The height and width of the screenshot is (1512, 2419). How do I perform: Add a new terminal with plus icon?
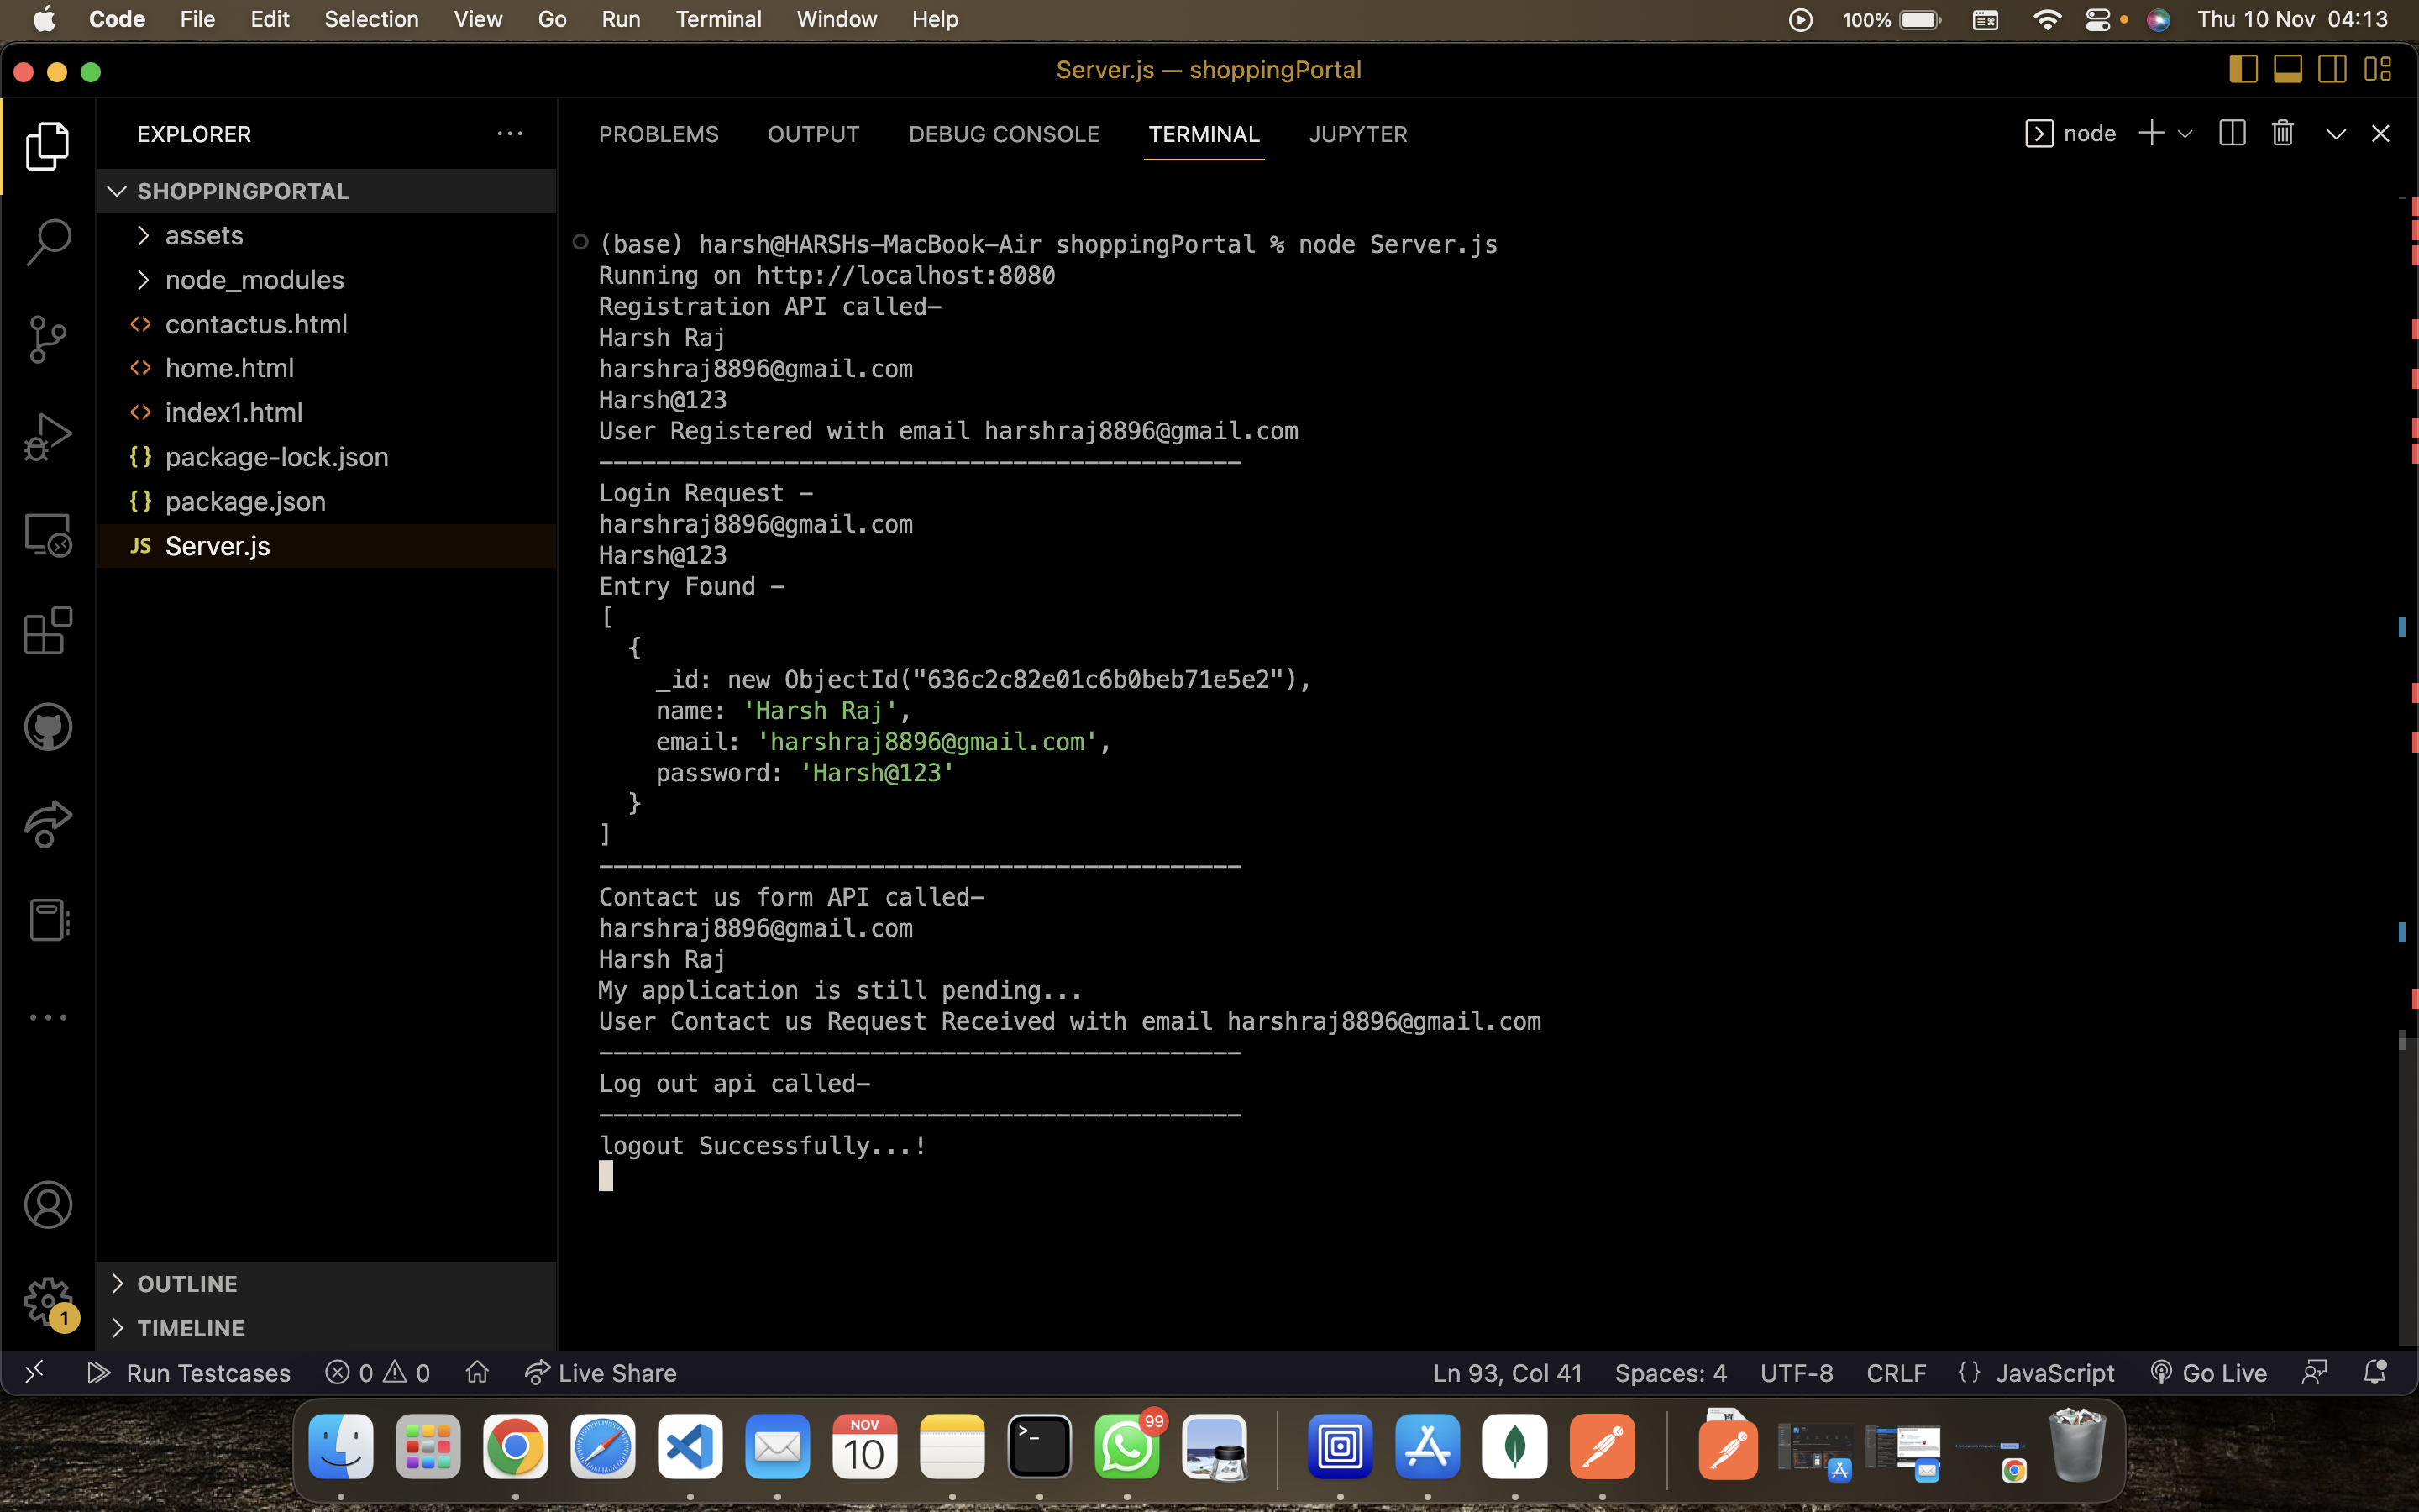point(2151,133)
